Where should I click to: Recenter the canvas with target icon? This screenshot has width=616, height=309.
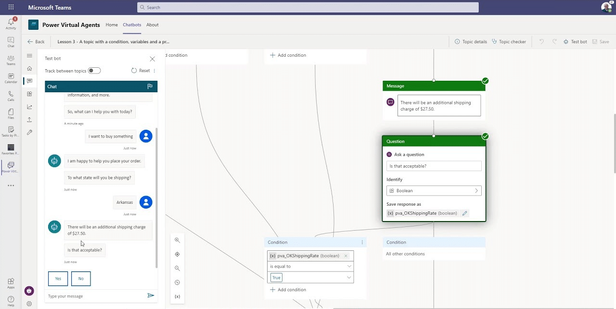pyautogui.click(x=177, y=254)
